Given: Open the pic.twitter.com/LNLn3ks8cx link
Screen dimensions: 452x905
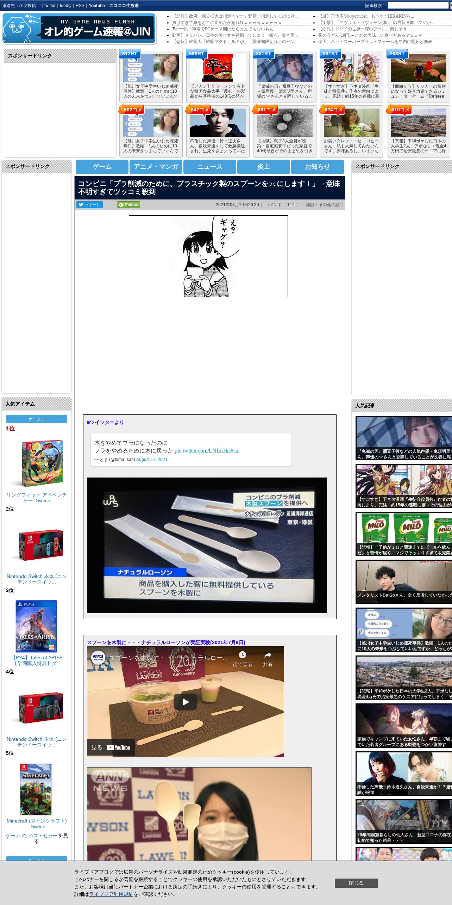Looking at the screenshot, I should coord(206,450).
